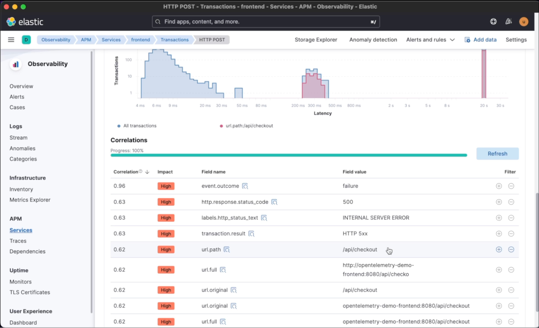Inspect url.original icon in /api/checkout row
The height and width of the screenshot is (328, 539).
(234, 290)
